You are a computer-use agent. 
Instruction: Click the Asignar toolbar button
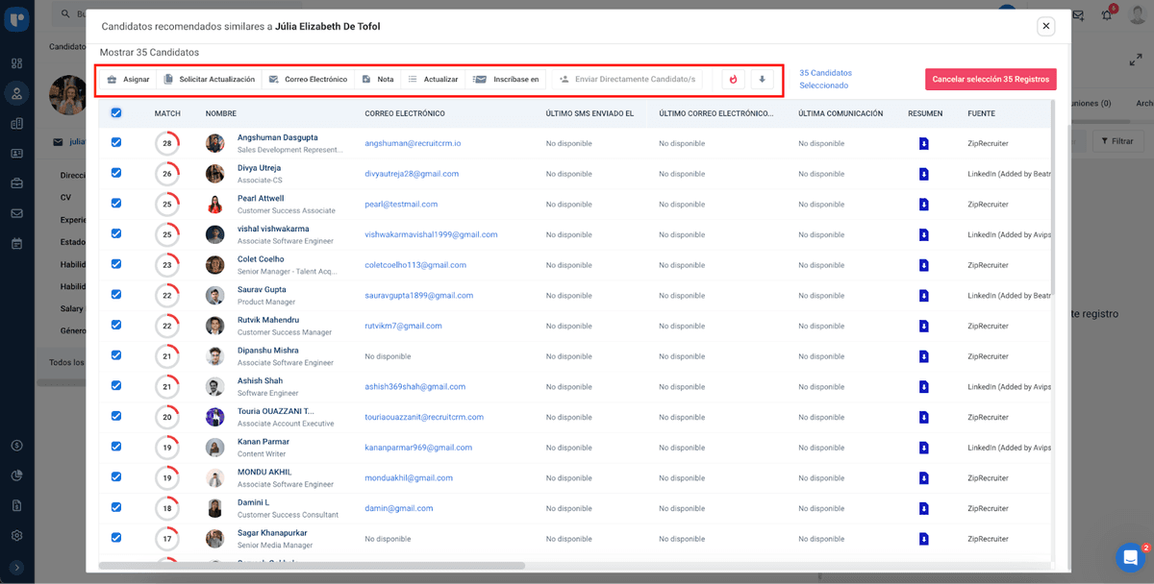(129, 80)
